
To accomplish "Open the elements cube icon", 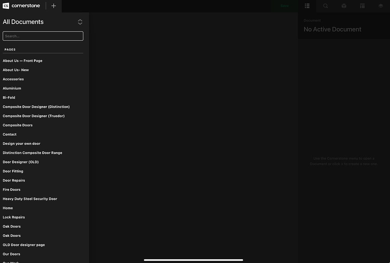I will [x=344, y=6].
